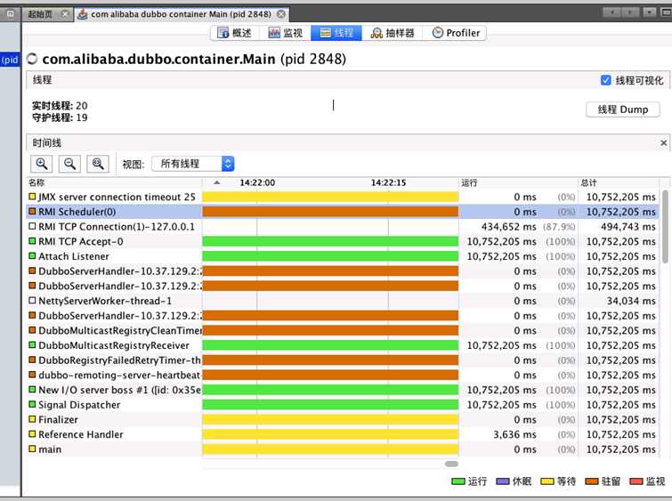Select the DubboMulticastRegistryReceiver thread
This screenshot has height=501, width=672.
click(x=343, y=345)
